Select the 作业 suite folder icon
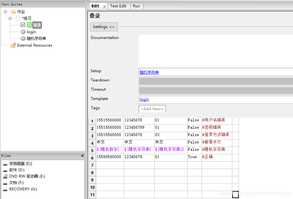The image size is (293, 199). pos(14,11)
